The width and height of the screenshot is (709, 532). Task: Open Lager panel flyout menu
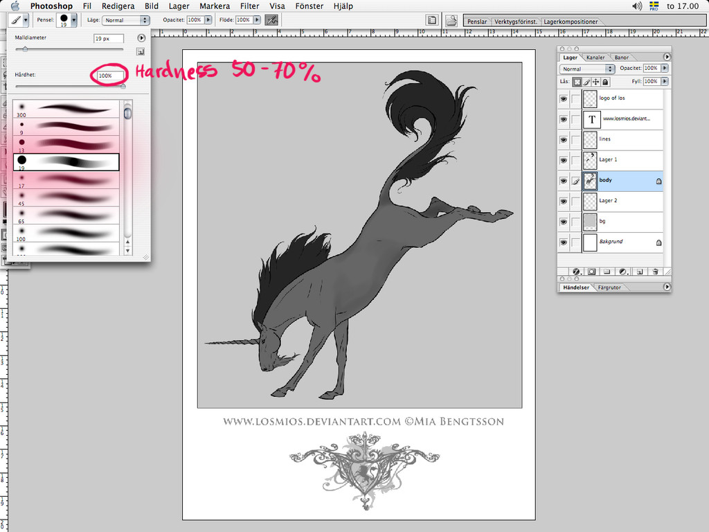click(667, 57)
